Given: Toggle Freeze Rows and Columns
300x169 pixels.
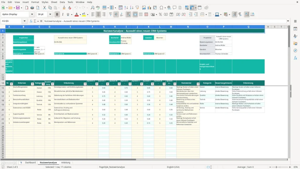Looking at the screenshot, I should coord(192,8).
